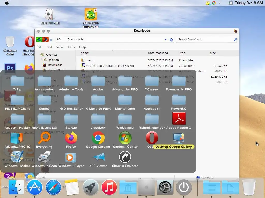265x198 pixels.
Task: Open the recent pages dropdown arrow
Action: pyautogui.click(x=51, y=40)
